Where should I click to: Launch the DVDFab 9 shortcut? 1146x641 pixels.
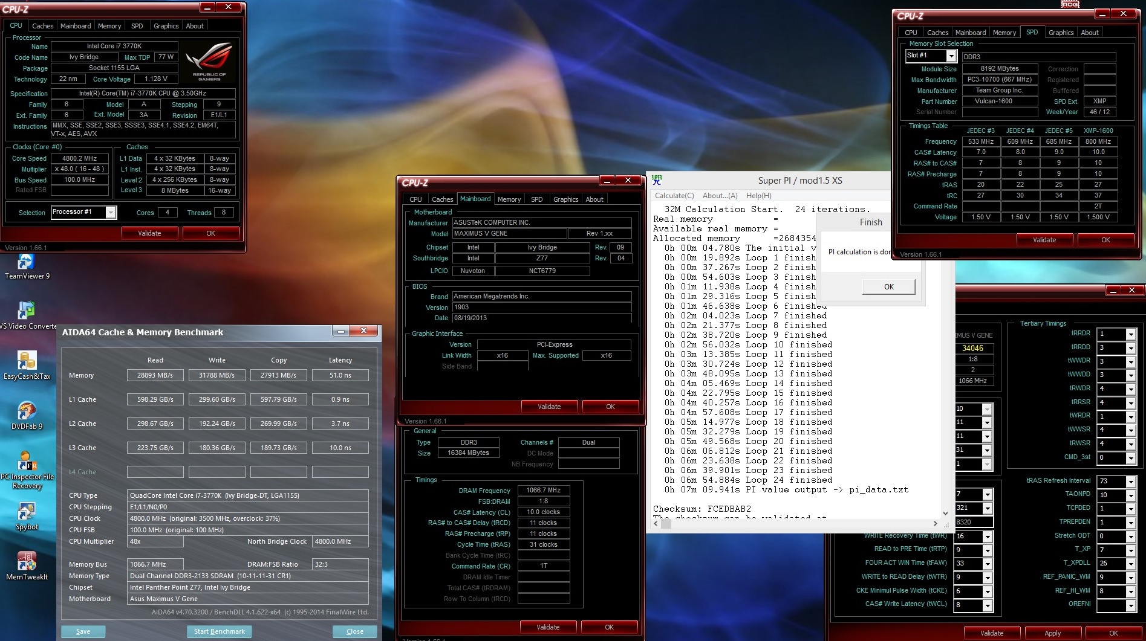click(26, 416)
